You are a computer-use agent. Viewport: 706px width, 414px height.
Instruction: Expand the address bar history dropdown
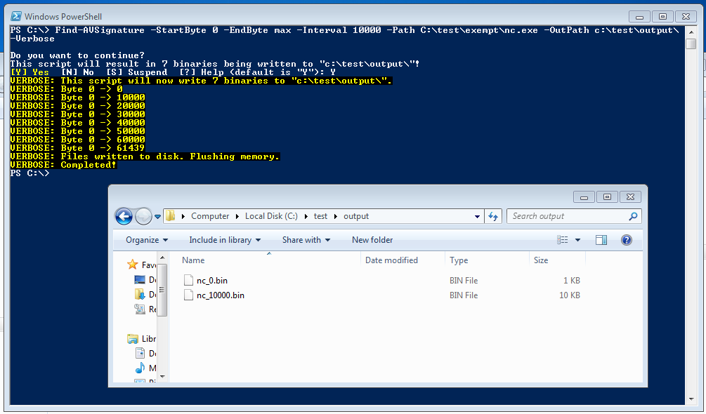click(x=478, y=216)
